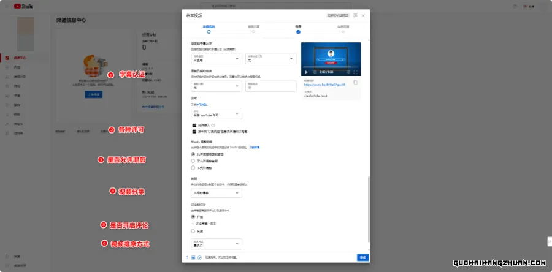Open the category dropdown (人物和博客)
The width and height of the screenshot is (552, 272).
tap(217, 193)
